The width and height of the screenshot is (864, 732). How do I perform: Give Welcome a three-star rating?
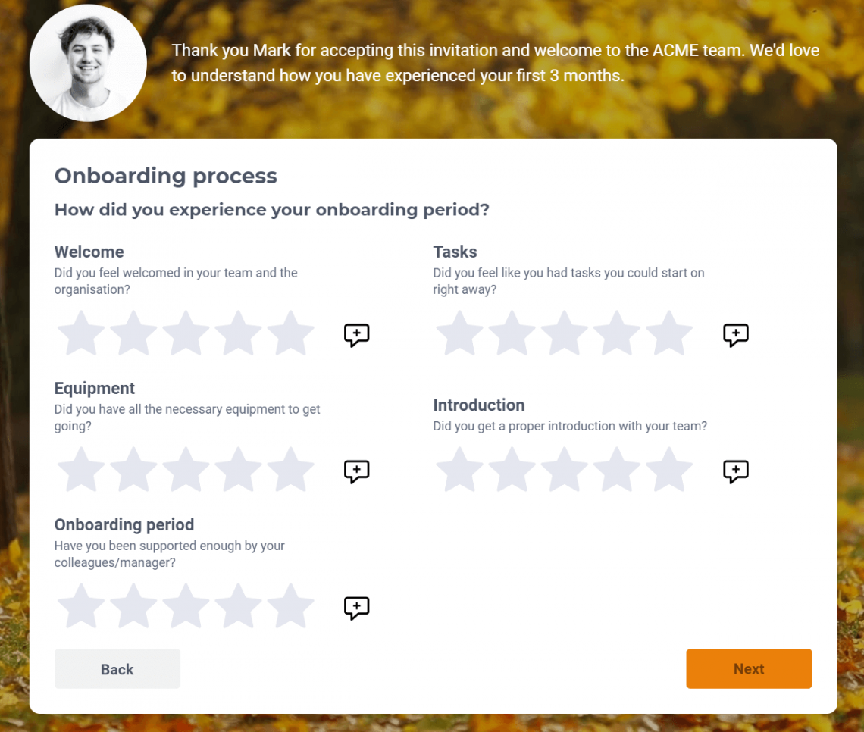186,334
